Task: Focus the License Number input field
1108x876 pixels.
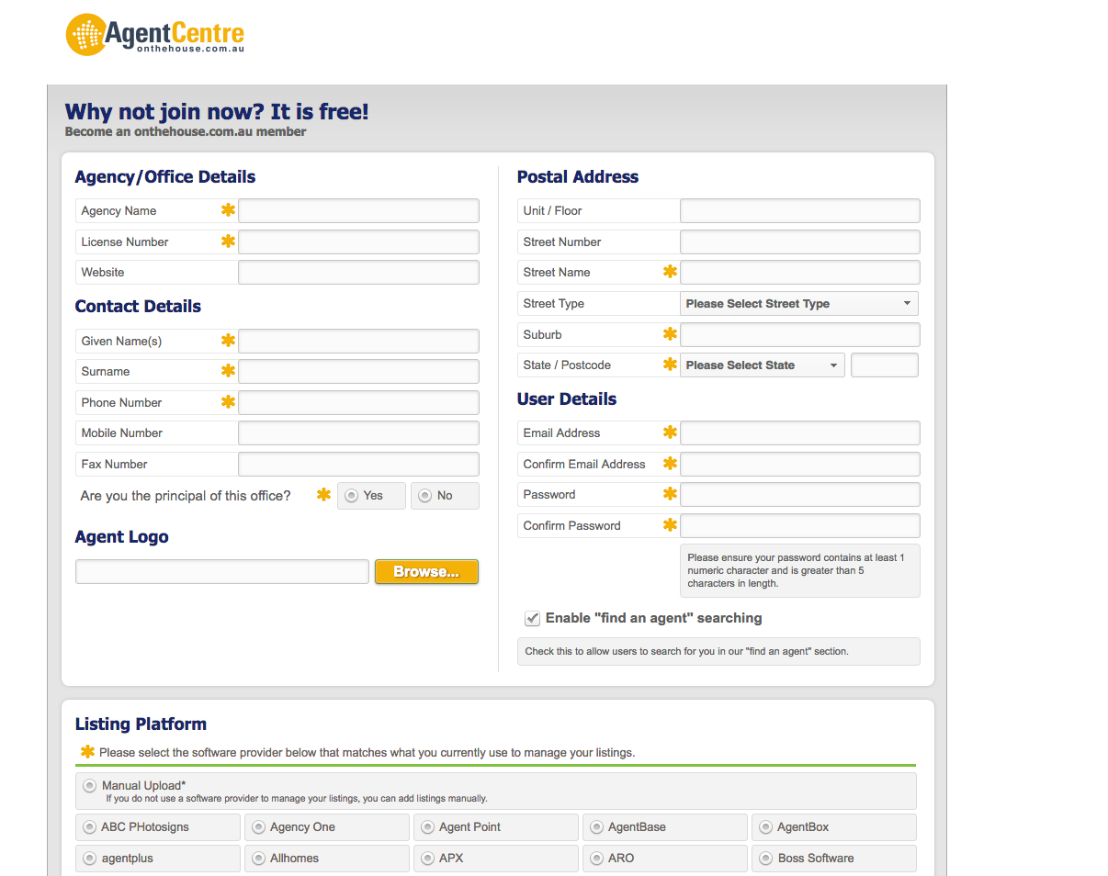Action: tap(358, 242)
